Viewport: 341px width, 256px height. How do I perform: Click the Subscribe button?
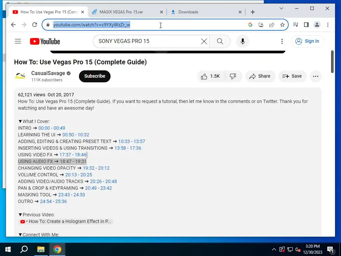[95, 76]
